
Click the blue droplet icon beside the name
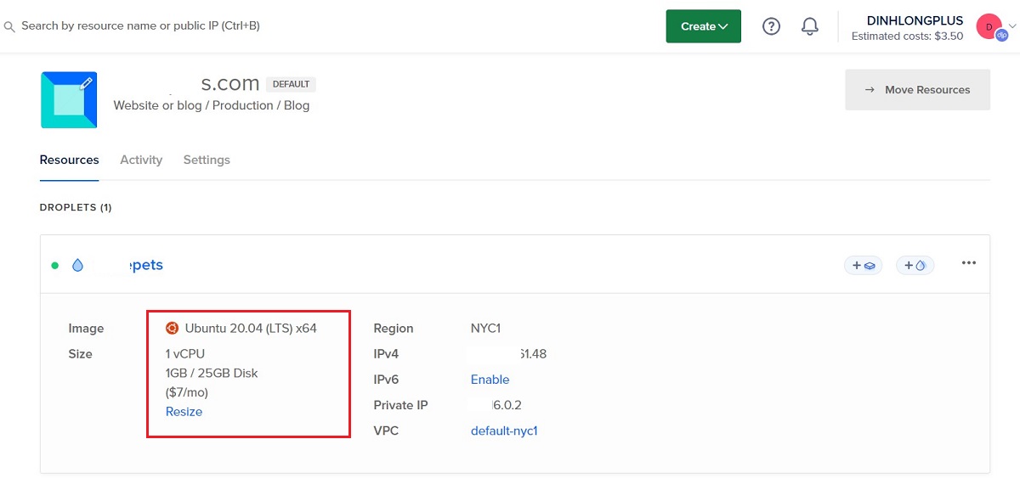point(77,264)
